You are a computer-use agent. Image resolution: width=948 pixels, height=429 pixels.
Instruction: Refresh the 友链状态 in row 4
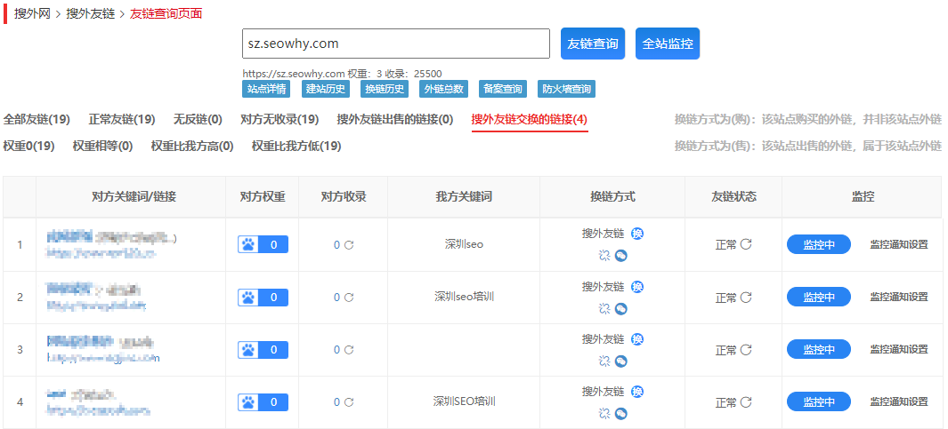tap(746, 402)
